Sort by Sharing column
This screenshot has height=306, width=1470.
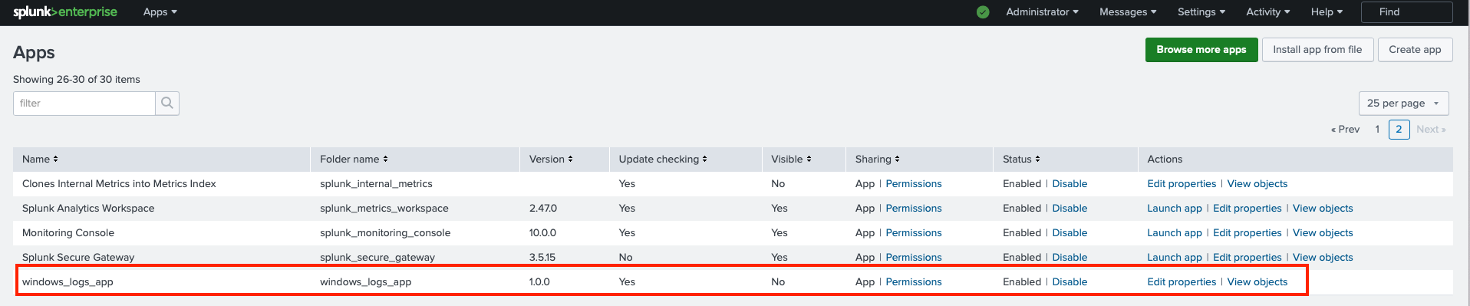pyautogui.click(x=878, y=159)
